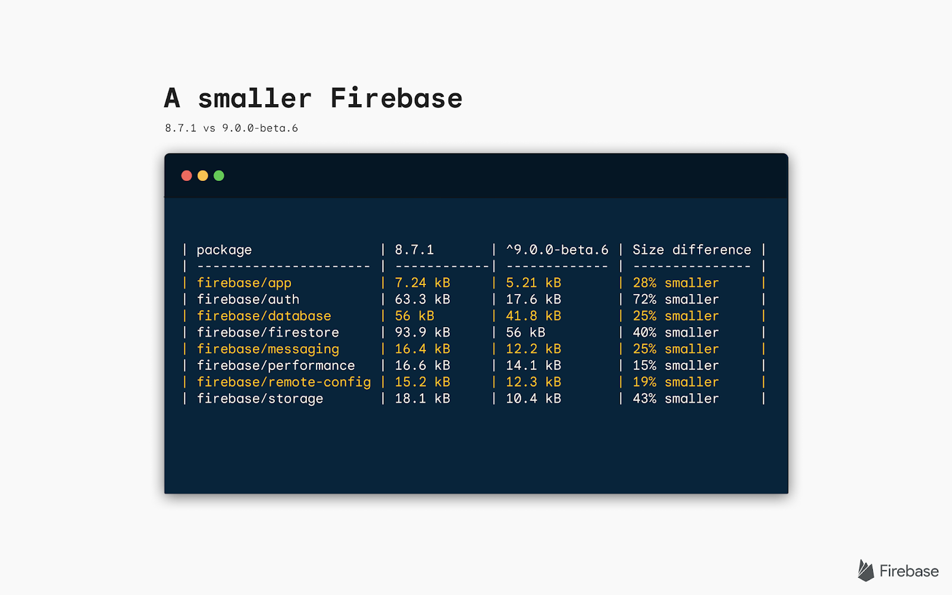Click the 'Size difference' column header
952x595 pixels.
[692, 249]
